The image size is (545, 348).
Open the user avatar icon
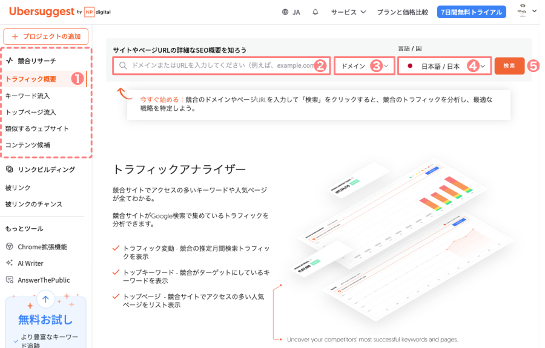click(x=522, y=11)
